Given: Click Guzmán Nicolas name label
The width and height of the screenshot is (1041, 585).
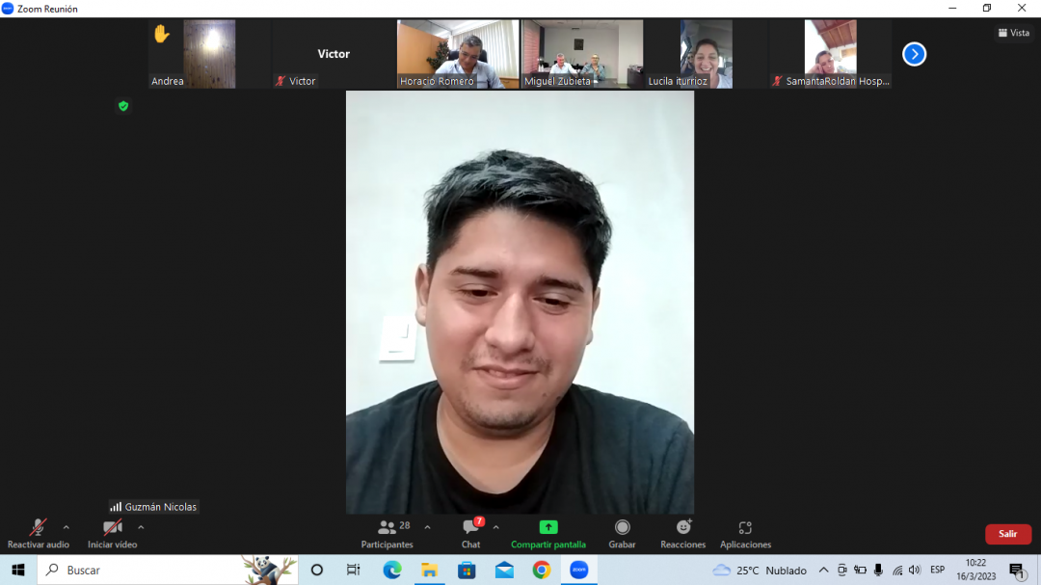Looking at the screenshot, I should 153,507.
